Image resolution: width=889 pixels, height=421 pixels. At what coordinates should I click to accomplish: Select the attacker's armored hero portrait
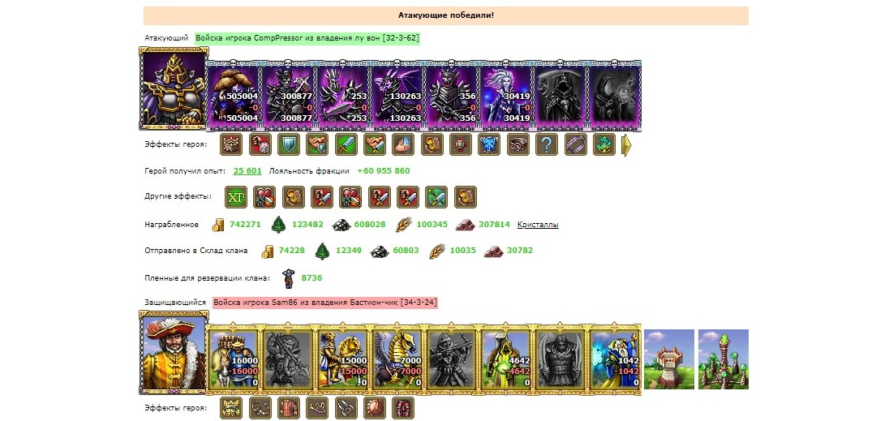tap(174, 89)
